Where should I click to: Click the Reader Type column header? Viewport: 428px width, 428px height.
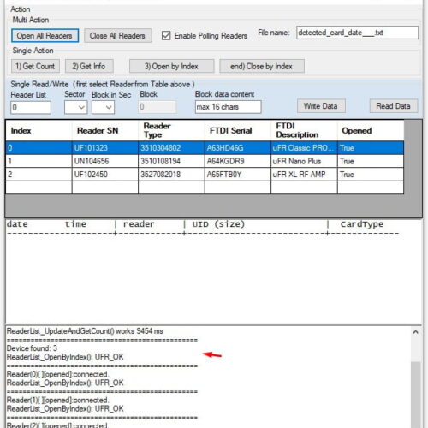171,131
